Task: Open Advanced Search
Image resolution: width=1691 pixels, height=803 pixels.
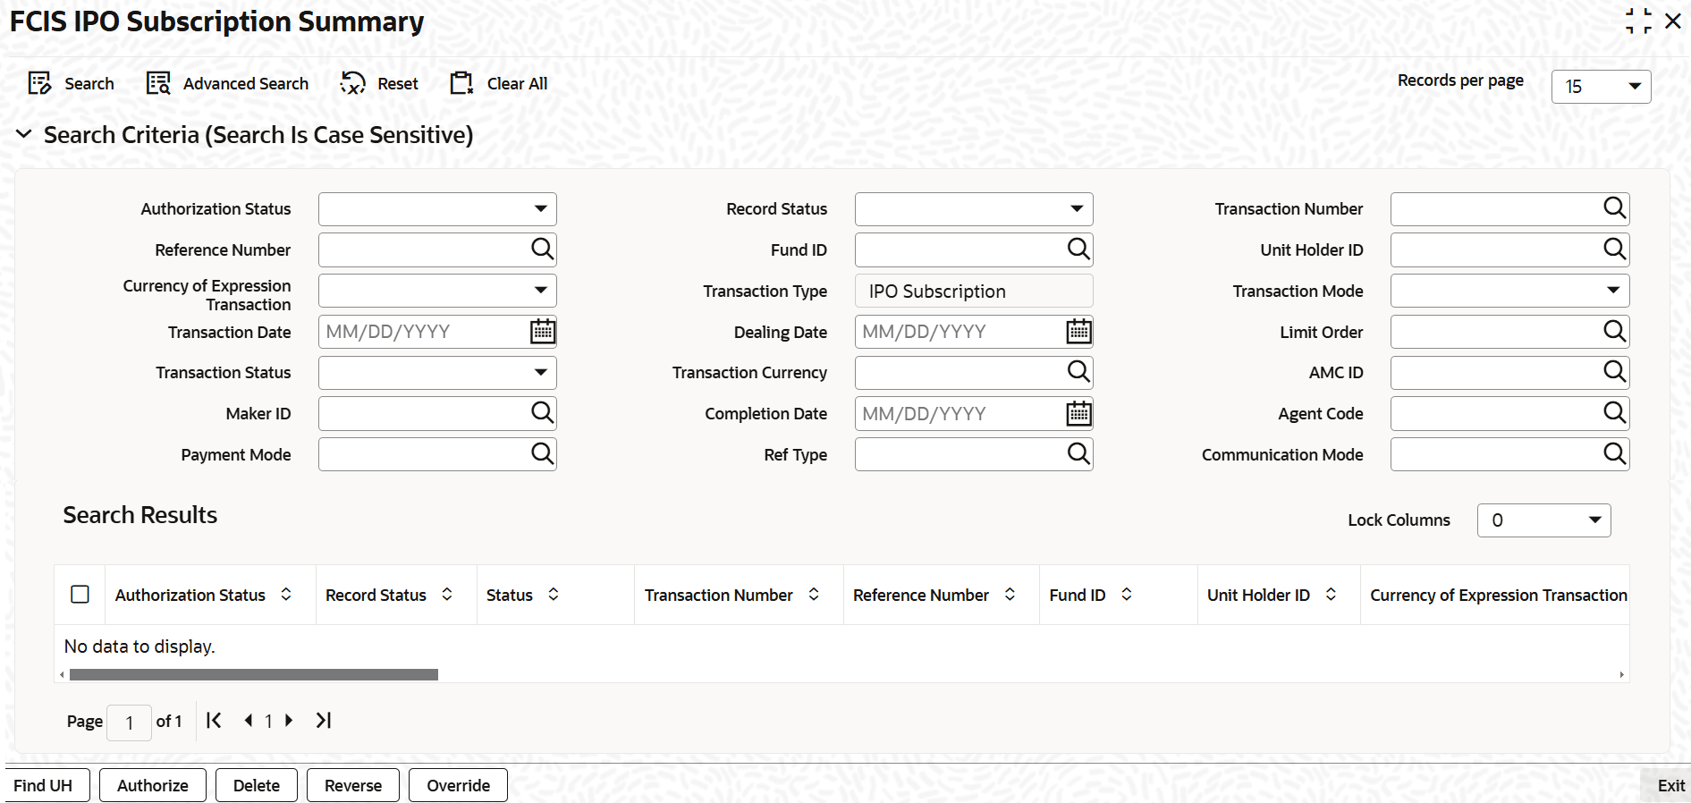Action: [227, 84]
